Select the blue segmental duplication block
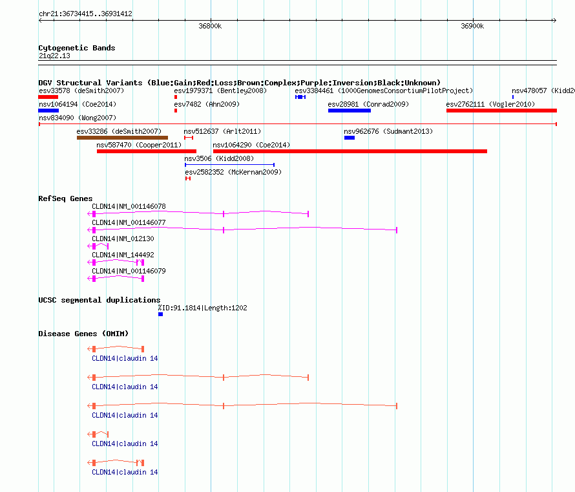The width and height of the screenshot is (575, 492). pyautogui.click(x=161, y=314)
